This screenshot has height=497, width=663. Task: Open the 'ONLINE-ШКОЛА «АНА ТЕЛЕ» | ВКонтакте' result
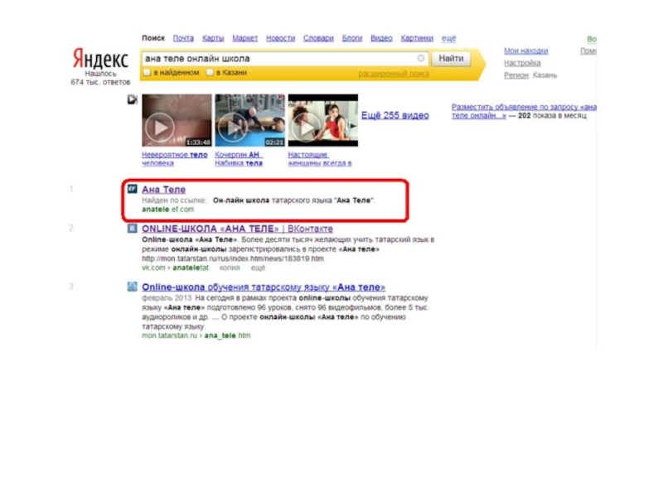click(x=237, y=229)
